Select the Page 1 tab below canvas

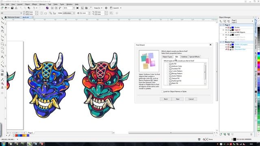(30, 133)
